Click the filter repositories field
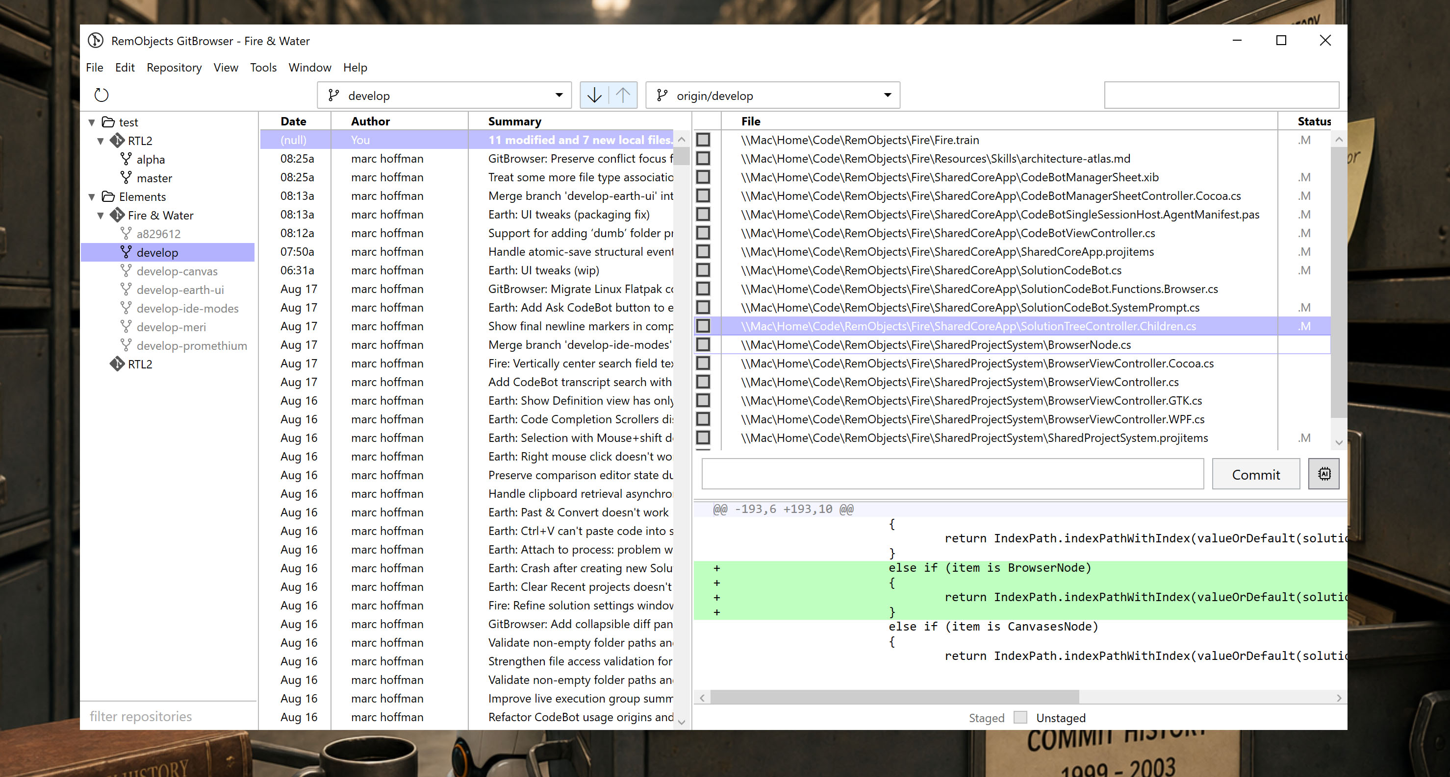 point(169,716)
